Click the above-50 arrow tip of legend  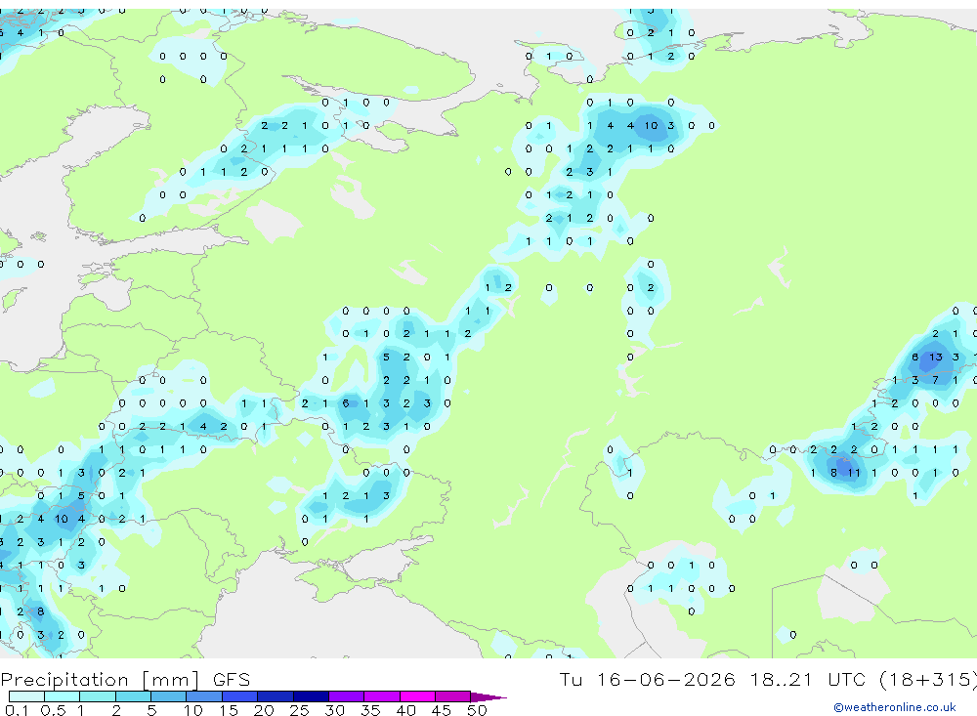point(489,697)
